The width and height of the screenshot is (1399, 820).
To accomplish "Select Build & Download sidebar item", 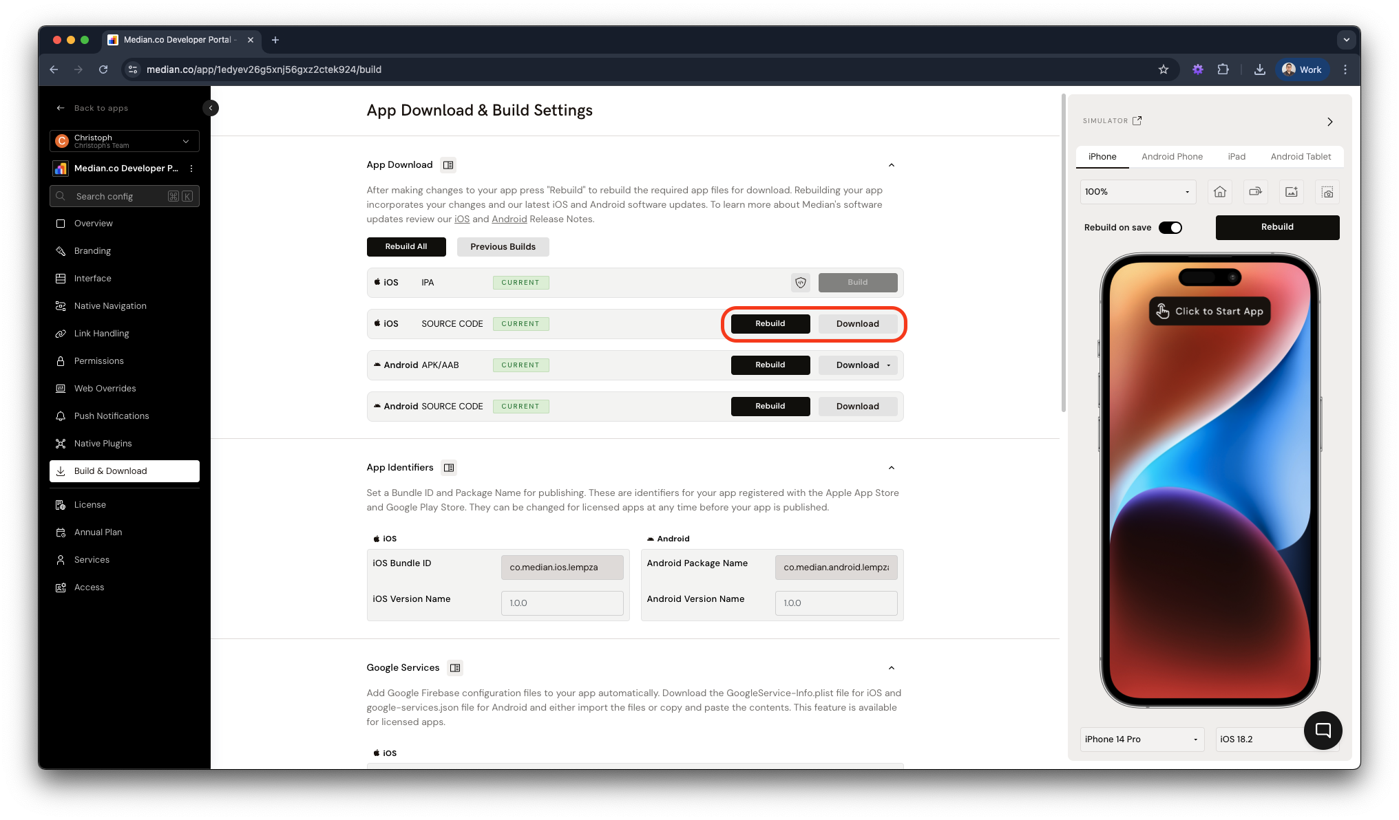I will point(124,471).
